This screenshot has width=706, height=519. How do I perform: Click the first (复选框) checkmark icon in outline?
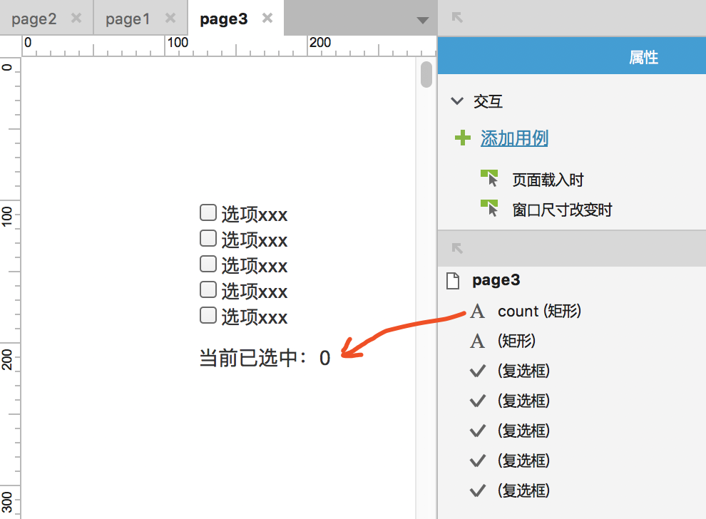tap(477, 371)
